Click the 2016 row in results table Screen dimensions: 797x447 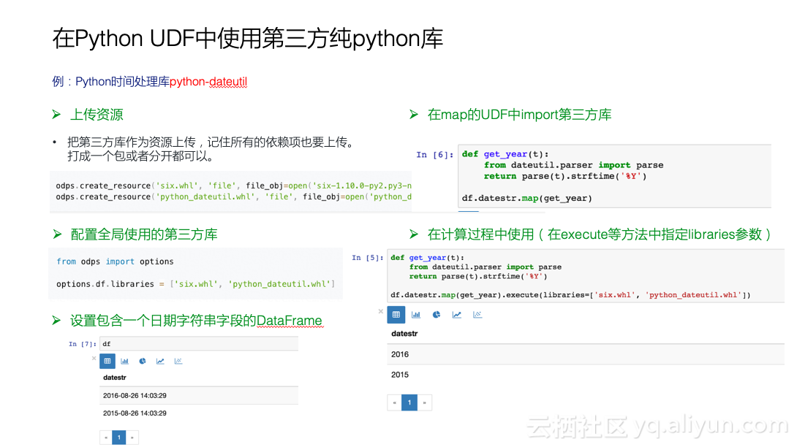586,354
